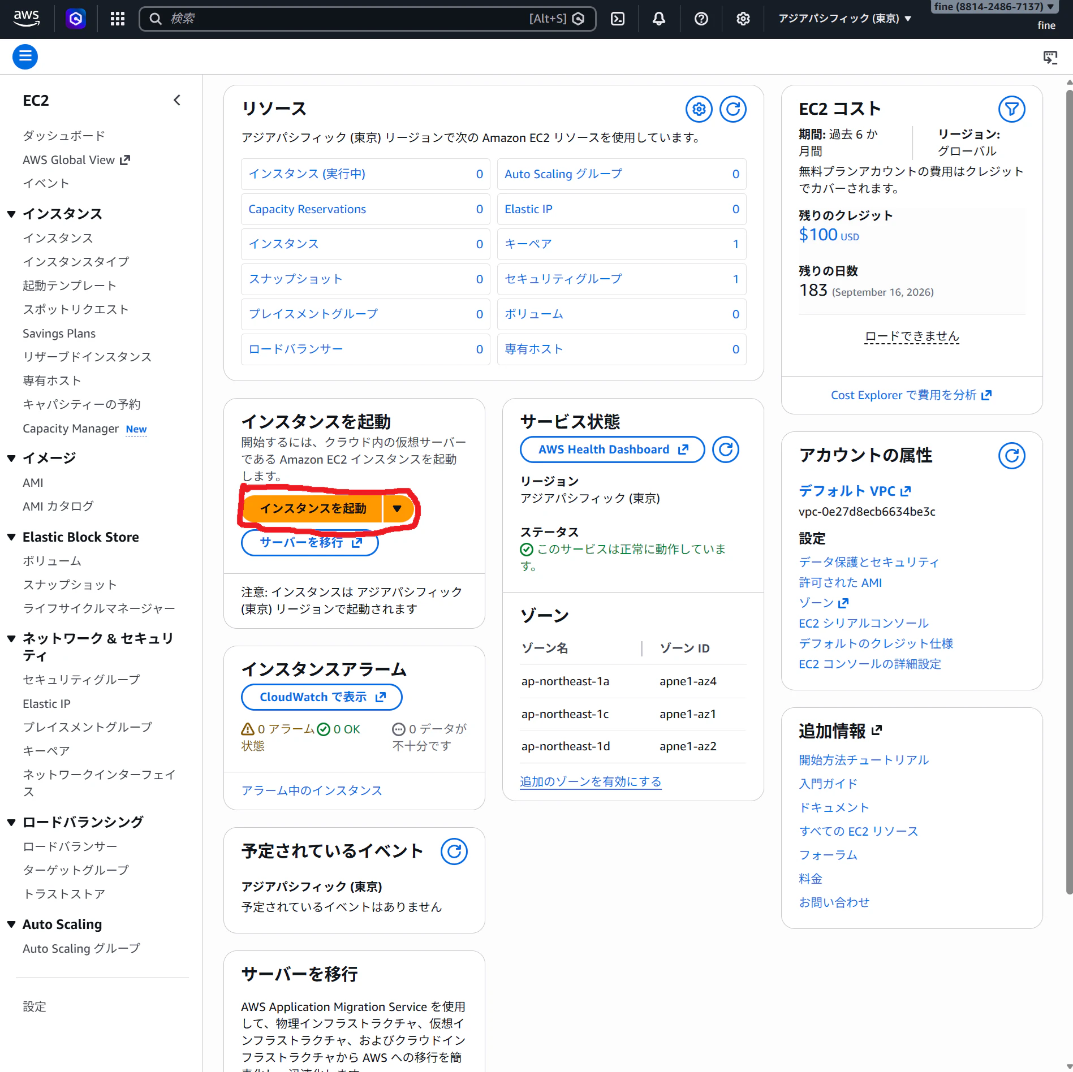Click the サーバーを移行 button
The image size is (1073, 1072).
pos(310,543)
